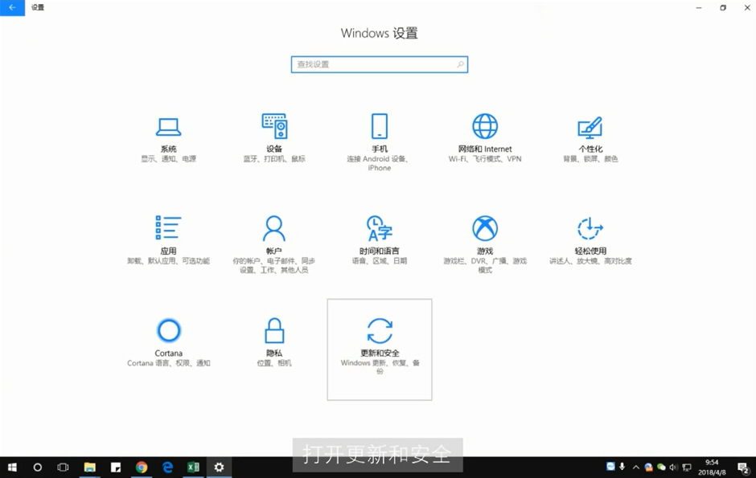Open the clock showing 9:54 2018/4/8
The image size is (756, 478).
point(712,467)
